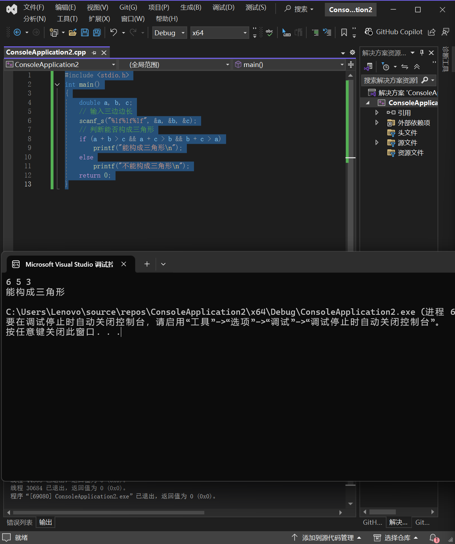Open GitHub Copilot from the toolbar
The width and height of the screenshot is (455, 544).
tap(394, 32)
